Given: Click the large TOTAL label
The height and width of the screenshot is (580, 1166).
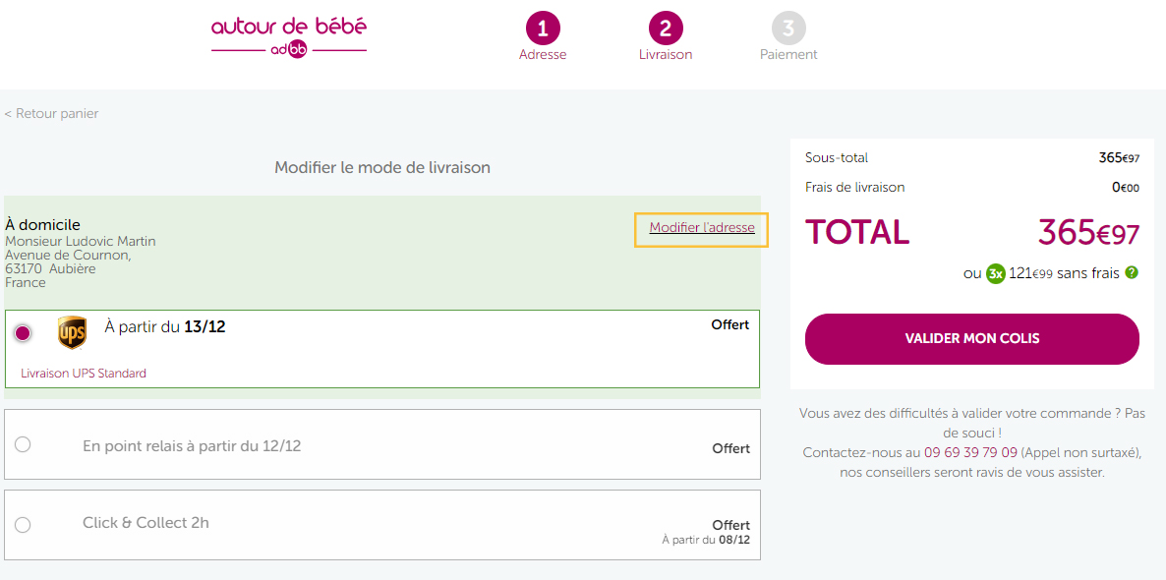Looking at the screenshot, I should click(x=857, y=232).
